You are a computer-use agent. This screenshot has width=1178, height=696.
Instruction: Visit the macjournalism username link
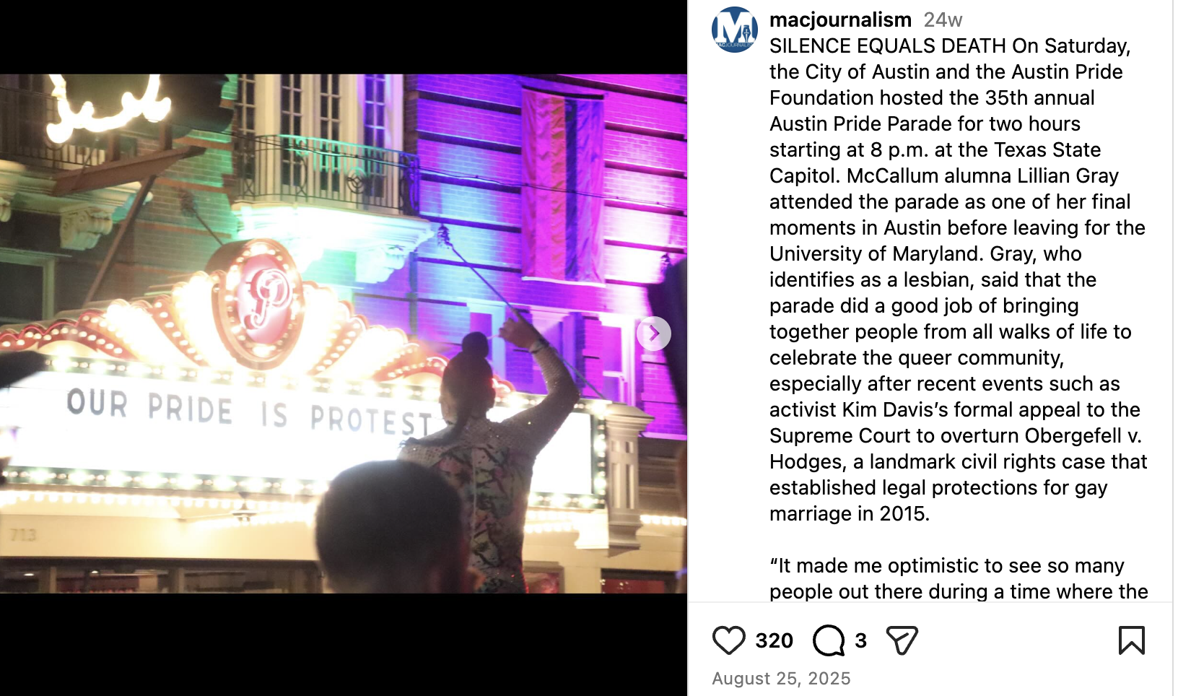840,19
